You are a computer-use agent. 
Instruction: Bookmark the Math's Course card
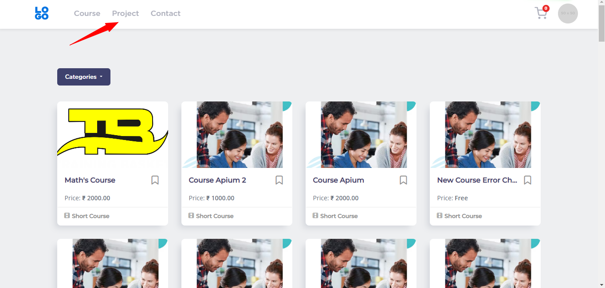pyautogui.click(x=155, y=180)
